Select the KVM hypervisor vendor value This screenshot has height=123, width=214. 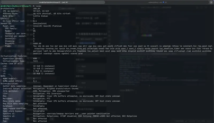(35, 59)
